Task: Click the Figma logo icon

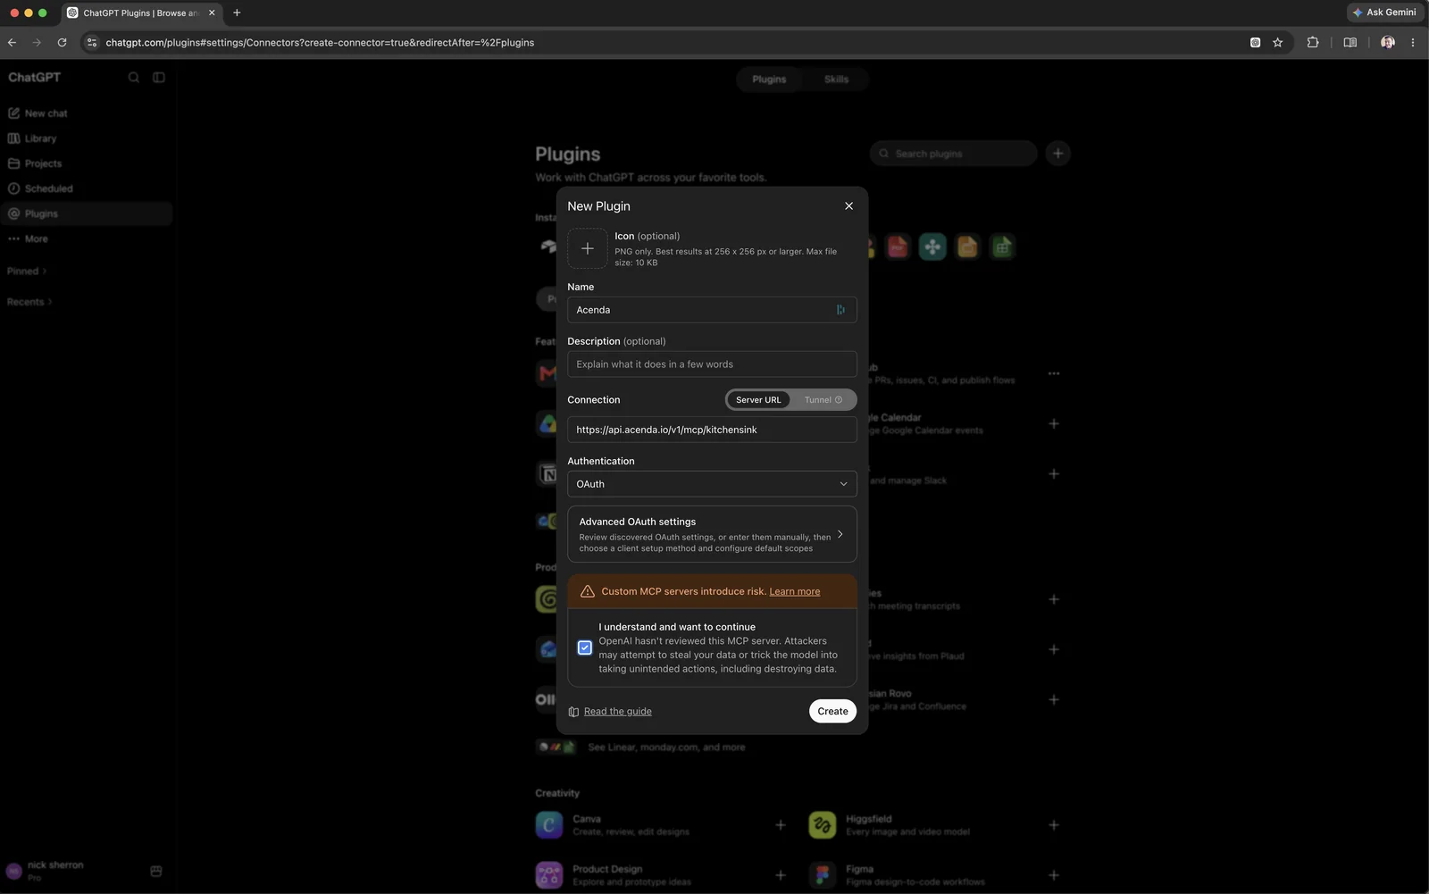Action: tap(823, 875)
